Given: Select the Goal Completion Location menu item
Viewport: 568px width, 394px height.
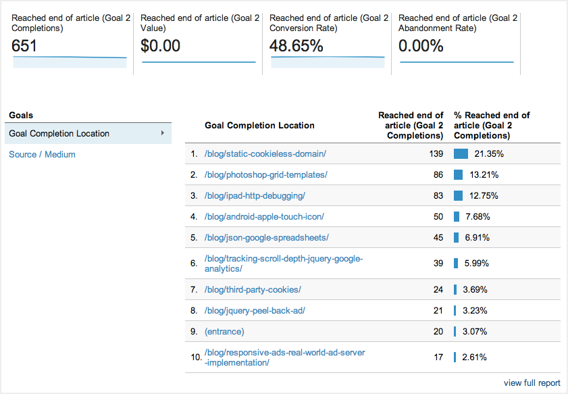Looking at the screenshot, I should pos(59,134).
